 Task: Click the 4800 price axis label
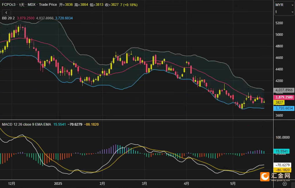click(x=279, y=46)
